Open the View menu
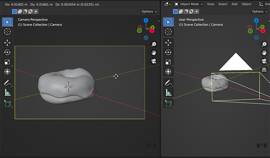The height and width of the screenshot is (158, 270). pyautogui.click(x=211, y=4)
